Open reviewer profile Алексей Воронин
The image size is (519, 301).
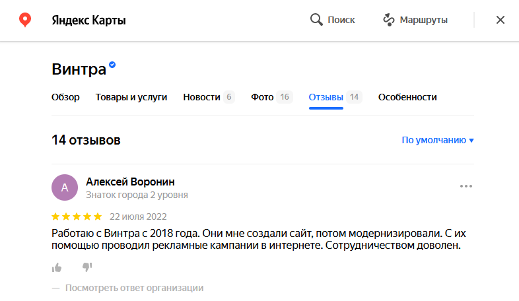pos(130,182)
